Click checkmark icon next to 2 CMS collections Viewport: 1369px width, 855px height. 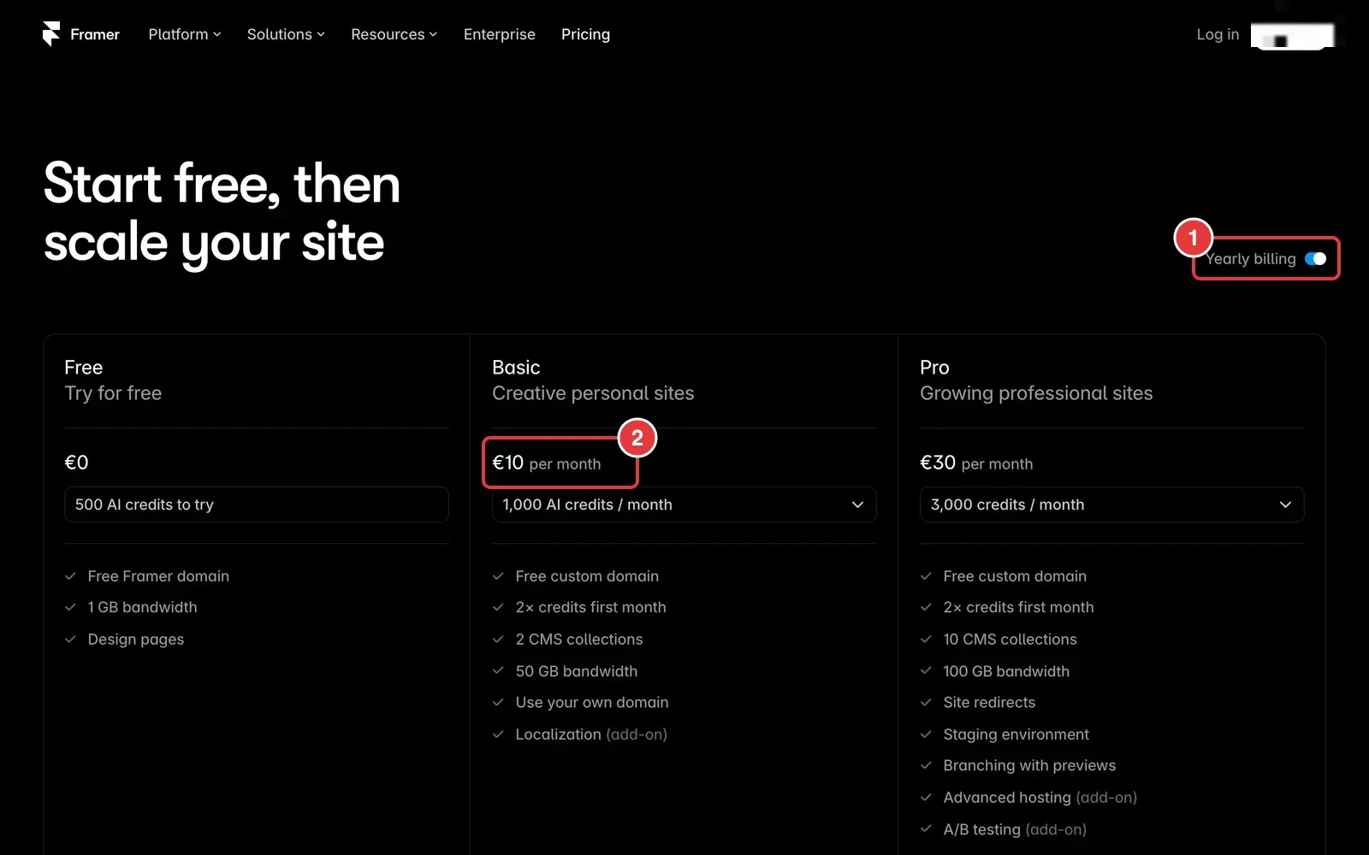(498, 640)
